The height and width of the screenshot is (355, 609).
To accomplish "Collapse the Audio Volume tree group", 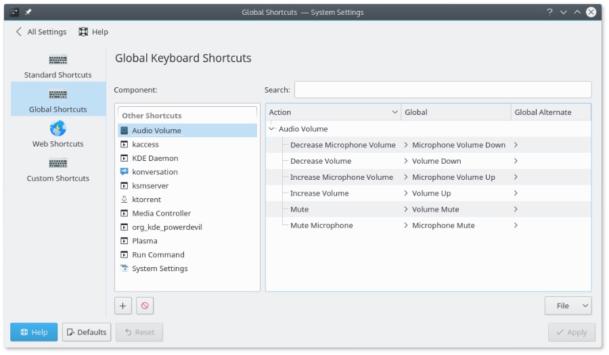I will [272, 128].
